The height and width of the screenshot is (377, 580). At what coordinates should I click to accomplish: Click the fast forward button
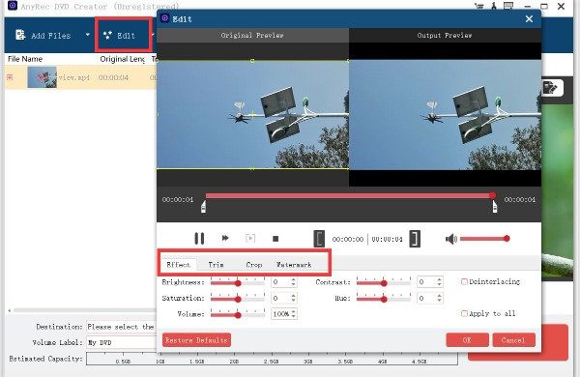click(225, 238)
